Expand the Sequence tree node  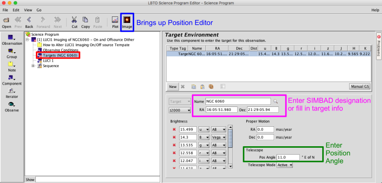(33, 66)
